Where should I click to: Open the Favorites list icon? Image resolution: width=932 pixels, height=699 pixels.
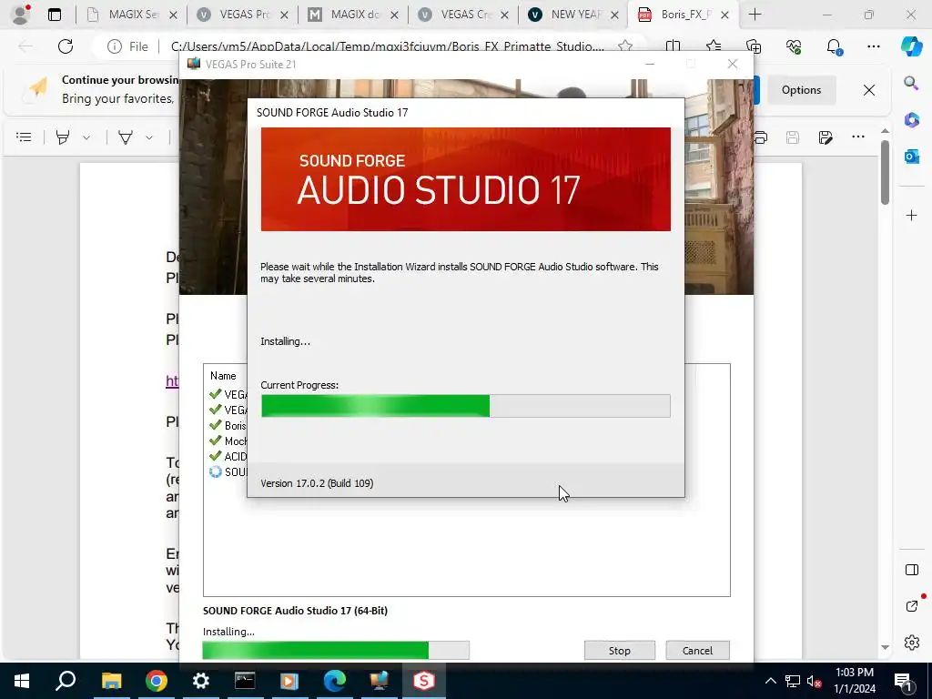point(714,46)
